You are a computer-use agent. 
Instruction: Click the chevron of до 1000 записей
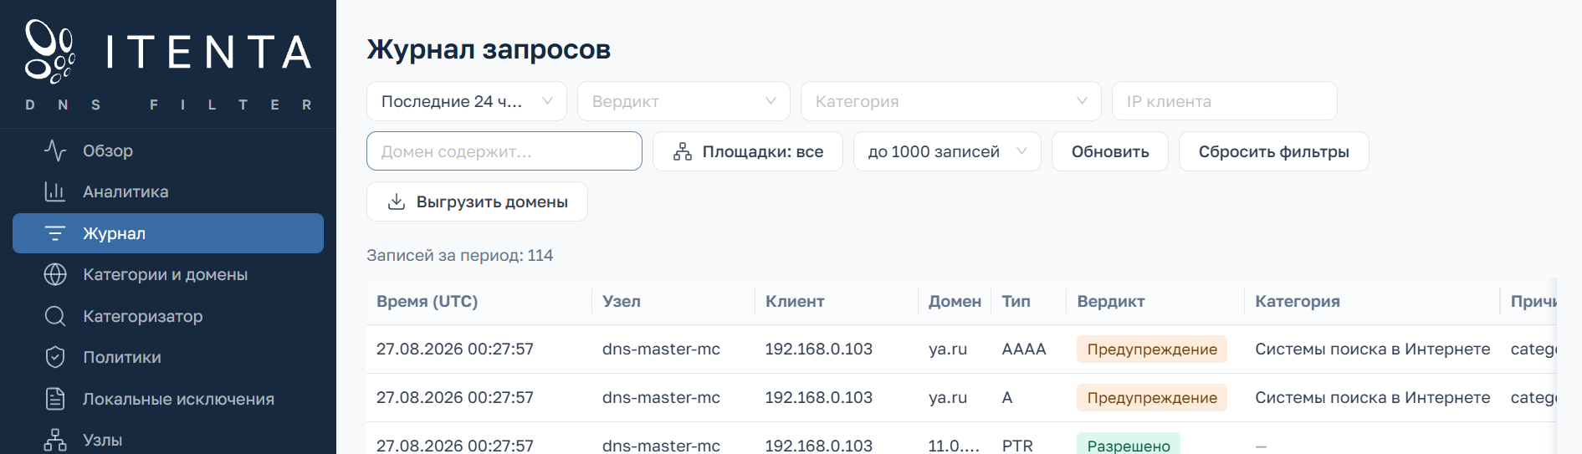point(1021,151)
